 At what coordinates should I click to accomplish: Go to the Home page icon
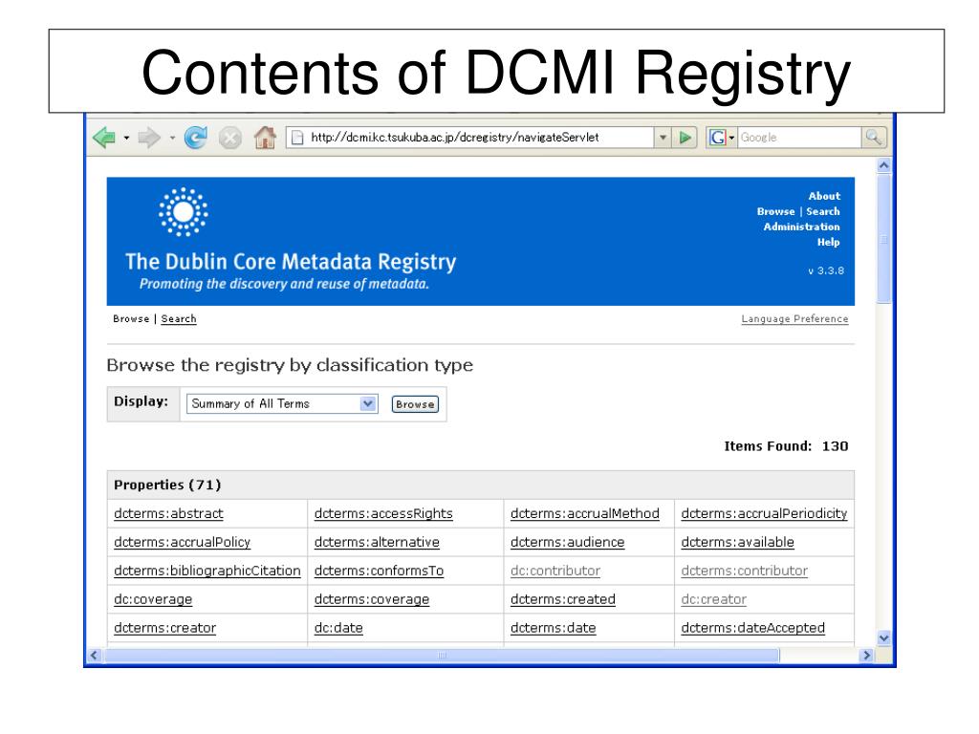point(265,138)
